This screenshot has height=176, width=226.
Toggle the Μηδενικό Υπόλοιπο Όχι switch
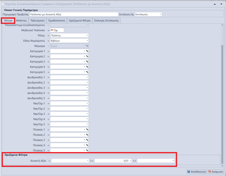tap(57, 30)
